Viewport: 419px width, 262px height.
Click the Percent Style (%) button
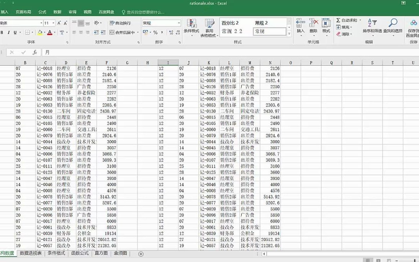[155, 32]
